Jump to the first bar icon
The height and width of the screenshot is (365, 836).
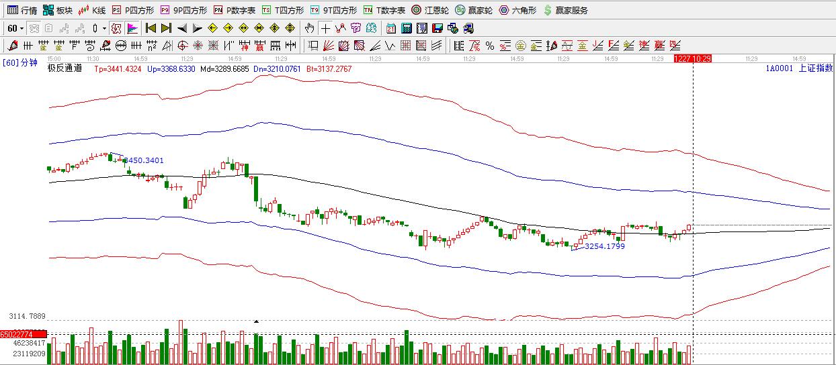pos(151,28)
